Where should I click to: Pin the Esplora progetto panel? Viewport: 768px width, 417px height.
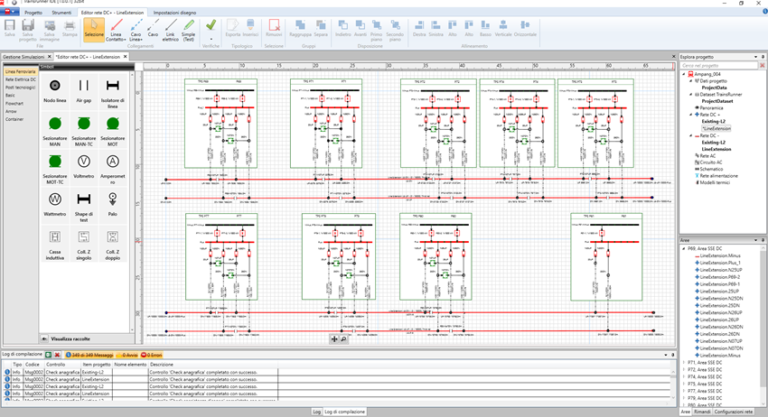(763, 57)
